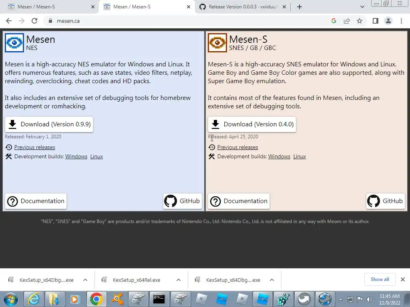This screenshot has height=307, width=410.
Task: Go back to previous page
Action: point(9,21)
